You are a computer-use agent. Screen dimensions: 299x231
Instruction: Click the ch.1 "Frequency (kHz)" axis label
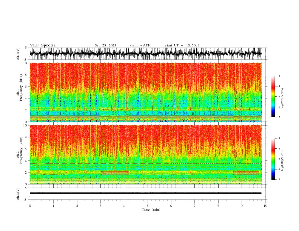(x=21, y=88)
